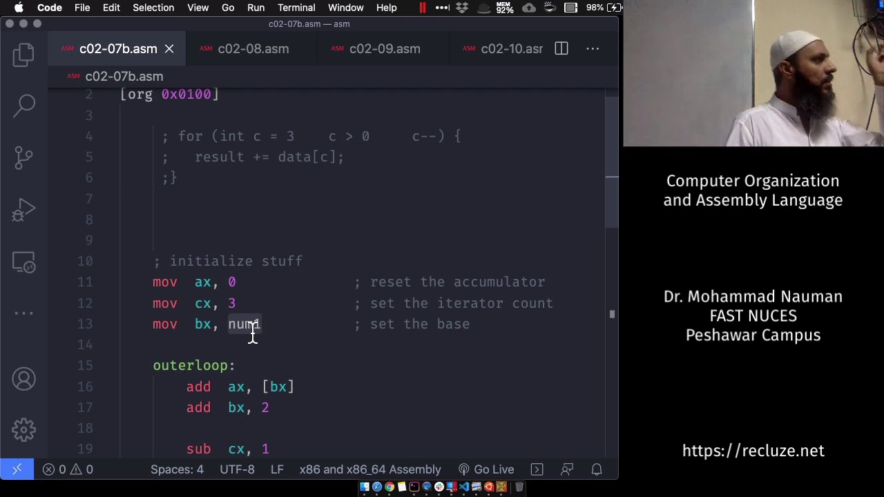Screen dimensions: 884x497
Task: Click the cloud upload menu bar icon
Action: pyautogui.click(x=528, y=8)
